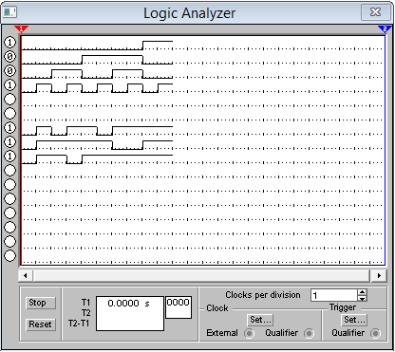The image size is (395, 352).
Task: Open Clock Set... dialog
Action: tap(260, 320)
